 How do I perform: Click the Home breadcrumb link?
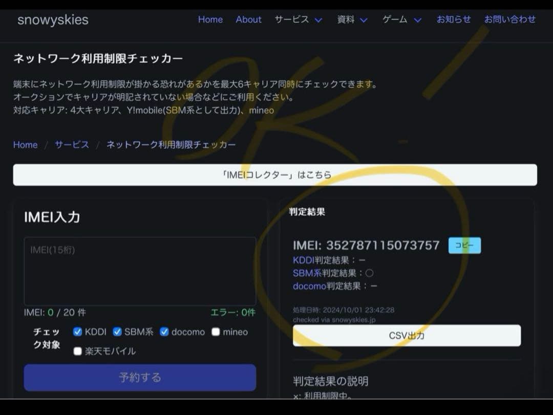click(25, 145)
